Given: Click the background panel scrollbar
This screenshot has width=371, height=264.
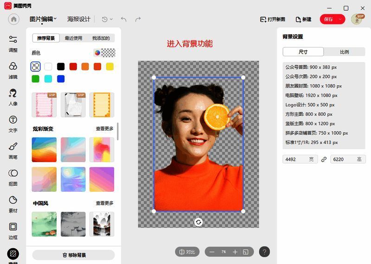Looking at the screenshot, I should tap(118, 131).
